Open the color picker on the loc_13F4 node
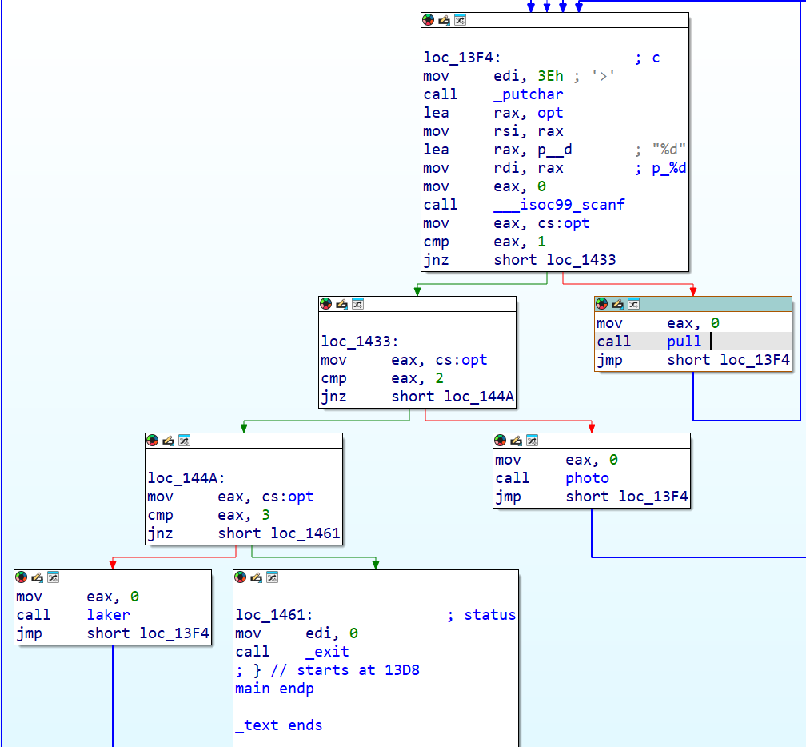Viewport: 806px width, 747px height. tap(429, 20)
